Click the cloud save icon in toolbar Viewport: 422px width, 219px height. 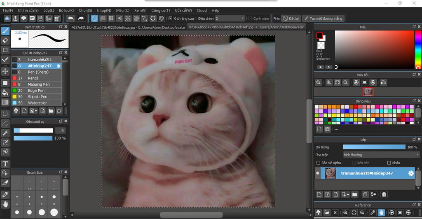pos(7,18)
